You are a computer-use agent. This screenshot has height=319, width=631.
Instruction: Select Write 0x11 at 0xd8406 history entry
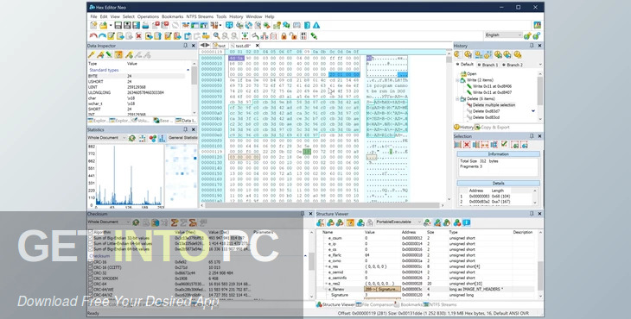tap(489, 86)
